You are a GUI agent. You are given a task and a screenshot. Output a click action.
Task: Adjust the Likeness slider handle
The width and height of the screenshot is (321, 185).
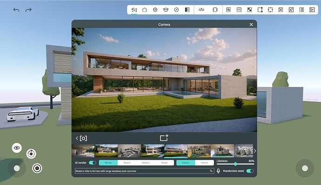click(x=235, y=164)
